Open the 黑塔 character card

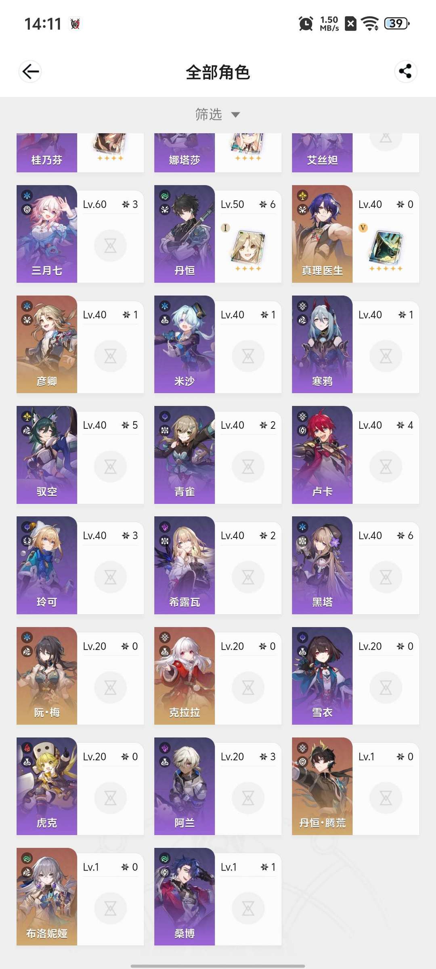(356, 565)
